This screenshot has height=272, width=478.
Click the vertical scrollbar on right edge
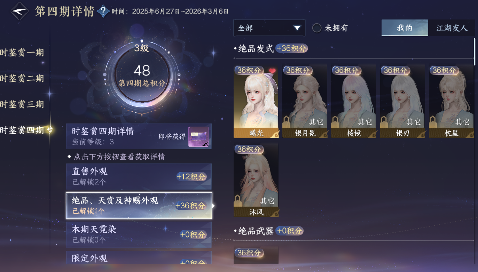pos(474,52)
